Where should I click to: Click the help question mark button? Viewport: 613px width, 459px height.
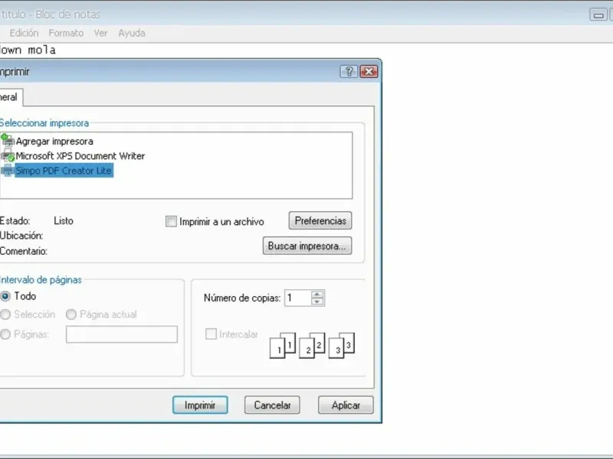349,71
